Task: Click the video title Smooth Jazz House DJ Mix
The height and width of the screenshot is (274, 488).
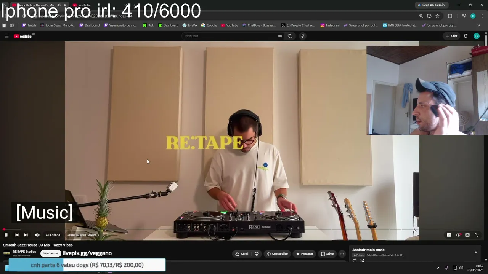Action: (38, 245)
